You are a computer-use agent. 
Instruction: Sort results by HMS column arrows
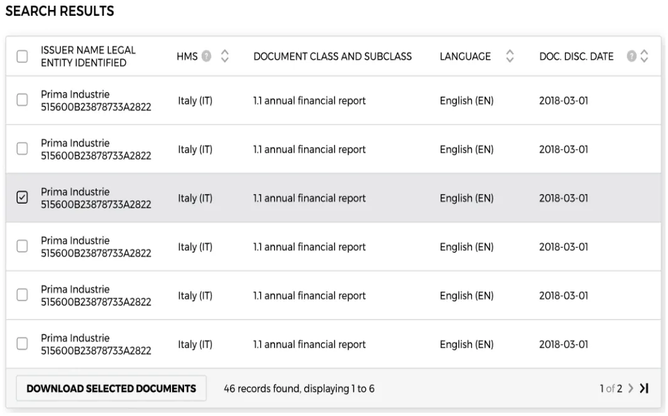coord(224,56)
